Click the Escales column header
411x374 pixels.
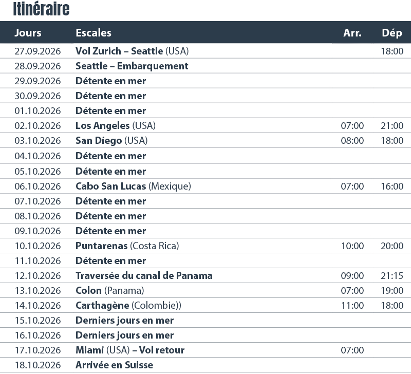click(94, 33)
